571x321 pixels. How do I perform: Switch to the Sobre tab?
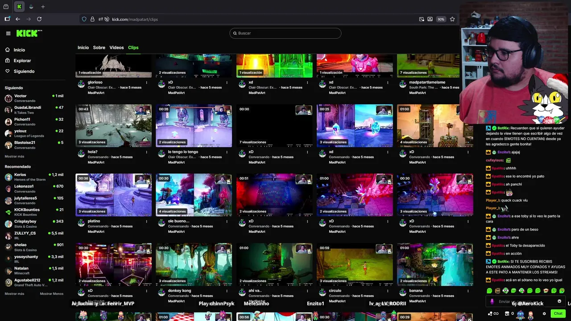tap(99, 48)
